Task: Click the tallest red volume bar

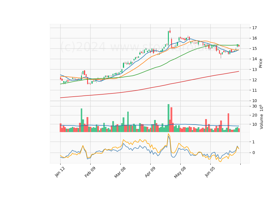Action: 171,119
